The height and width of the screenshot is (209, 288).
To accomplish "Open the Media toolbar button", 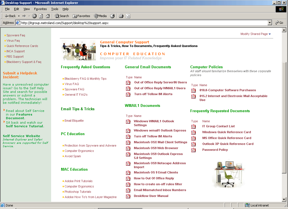I will coord(100,16).
